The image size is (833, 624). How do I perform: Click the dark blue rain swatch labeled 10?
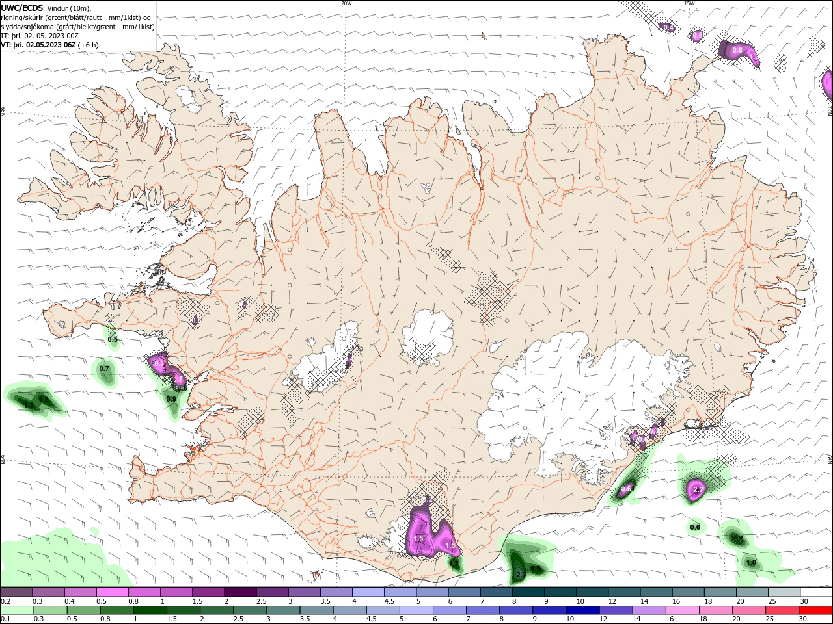pyautogui.click(x=581, y=610)
